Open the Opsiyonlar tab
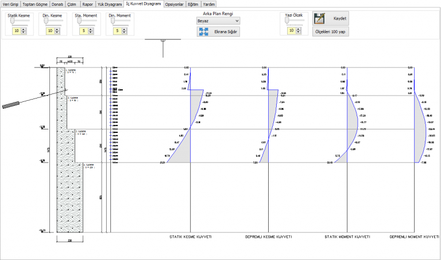441x260 pixels. coord(175,4)
